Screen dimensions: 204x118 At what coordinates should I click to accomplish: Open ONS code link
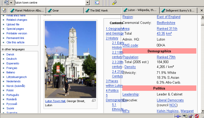[130, 45]
